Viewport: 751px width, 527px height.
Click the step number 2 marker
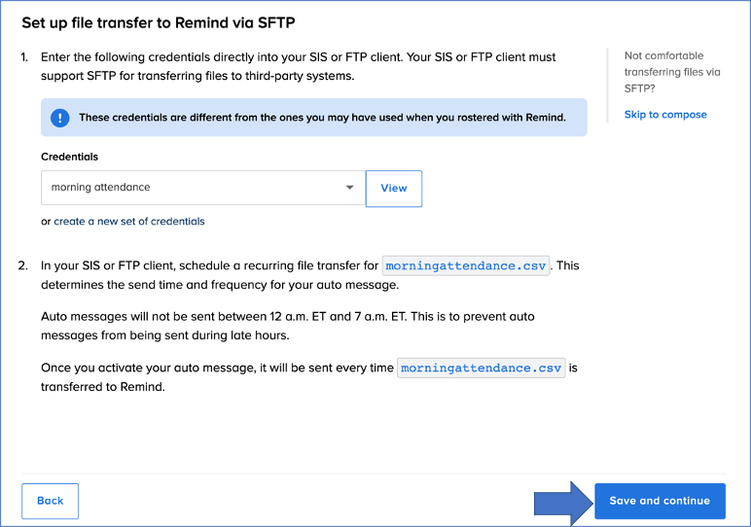tap(23, 265)
